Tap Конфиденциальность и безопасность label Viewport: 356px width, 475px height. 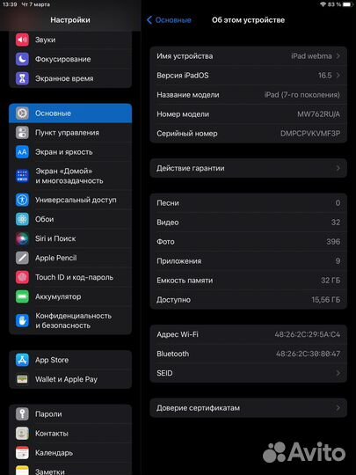click(x=74, y=320)
